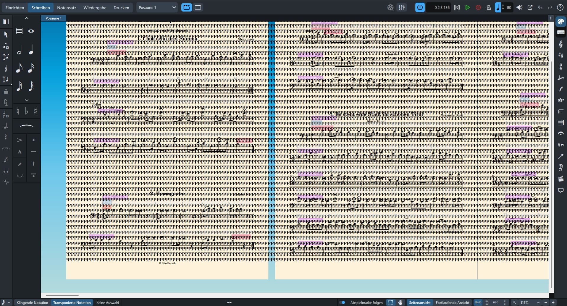This screenshot has width=567, height=306.
Task: Switch to Notensatz mode
Action: (x=67, y=8)
